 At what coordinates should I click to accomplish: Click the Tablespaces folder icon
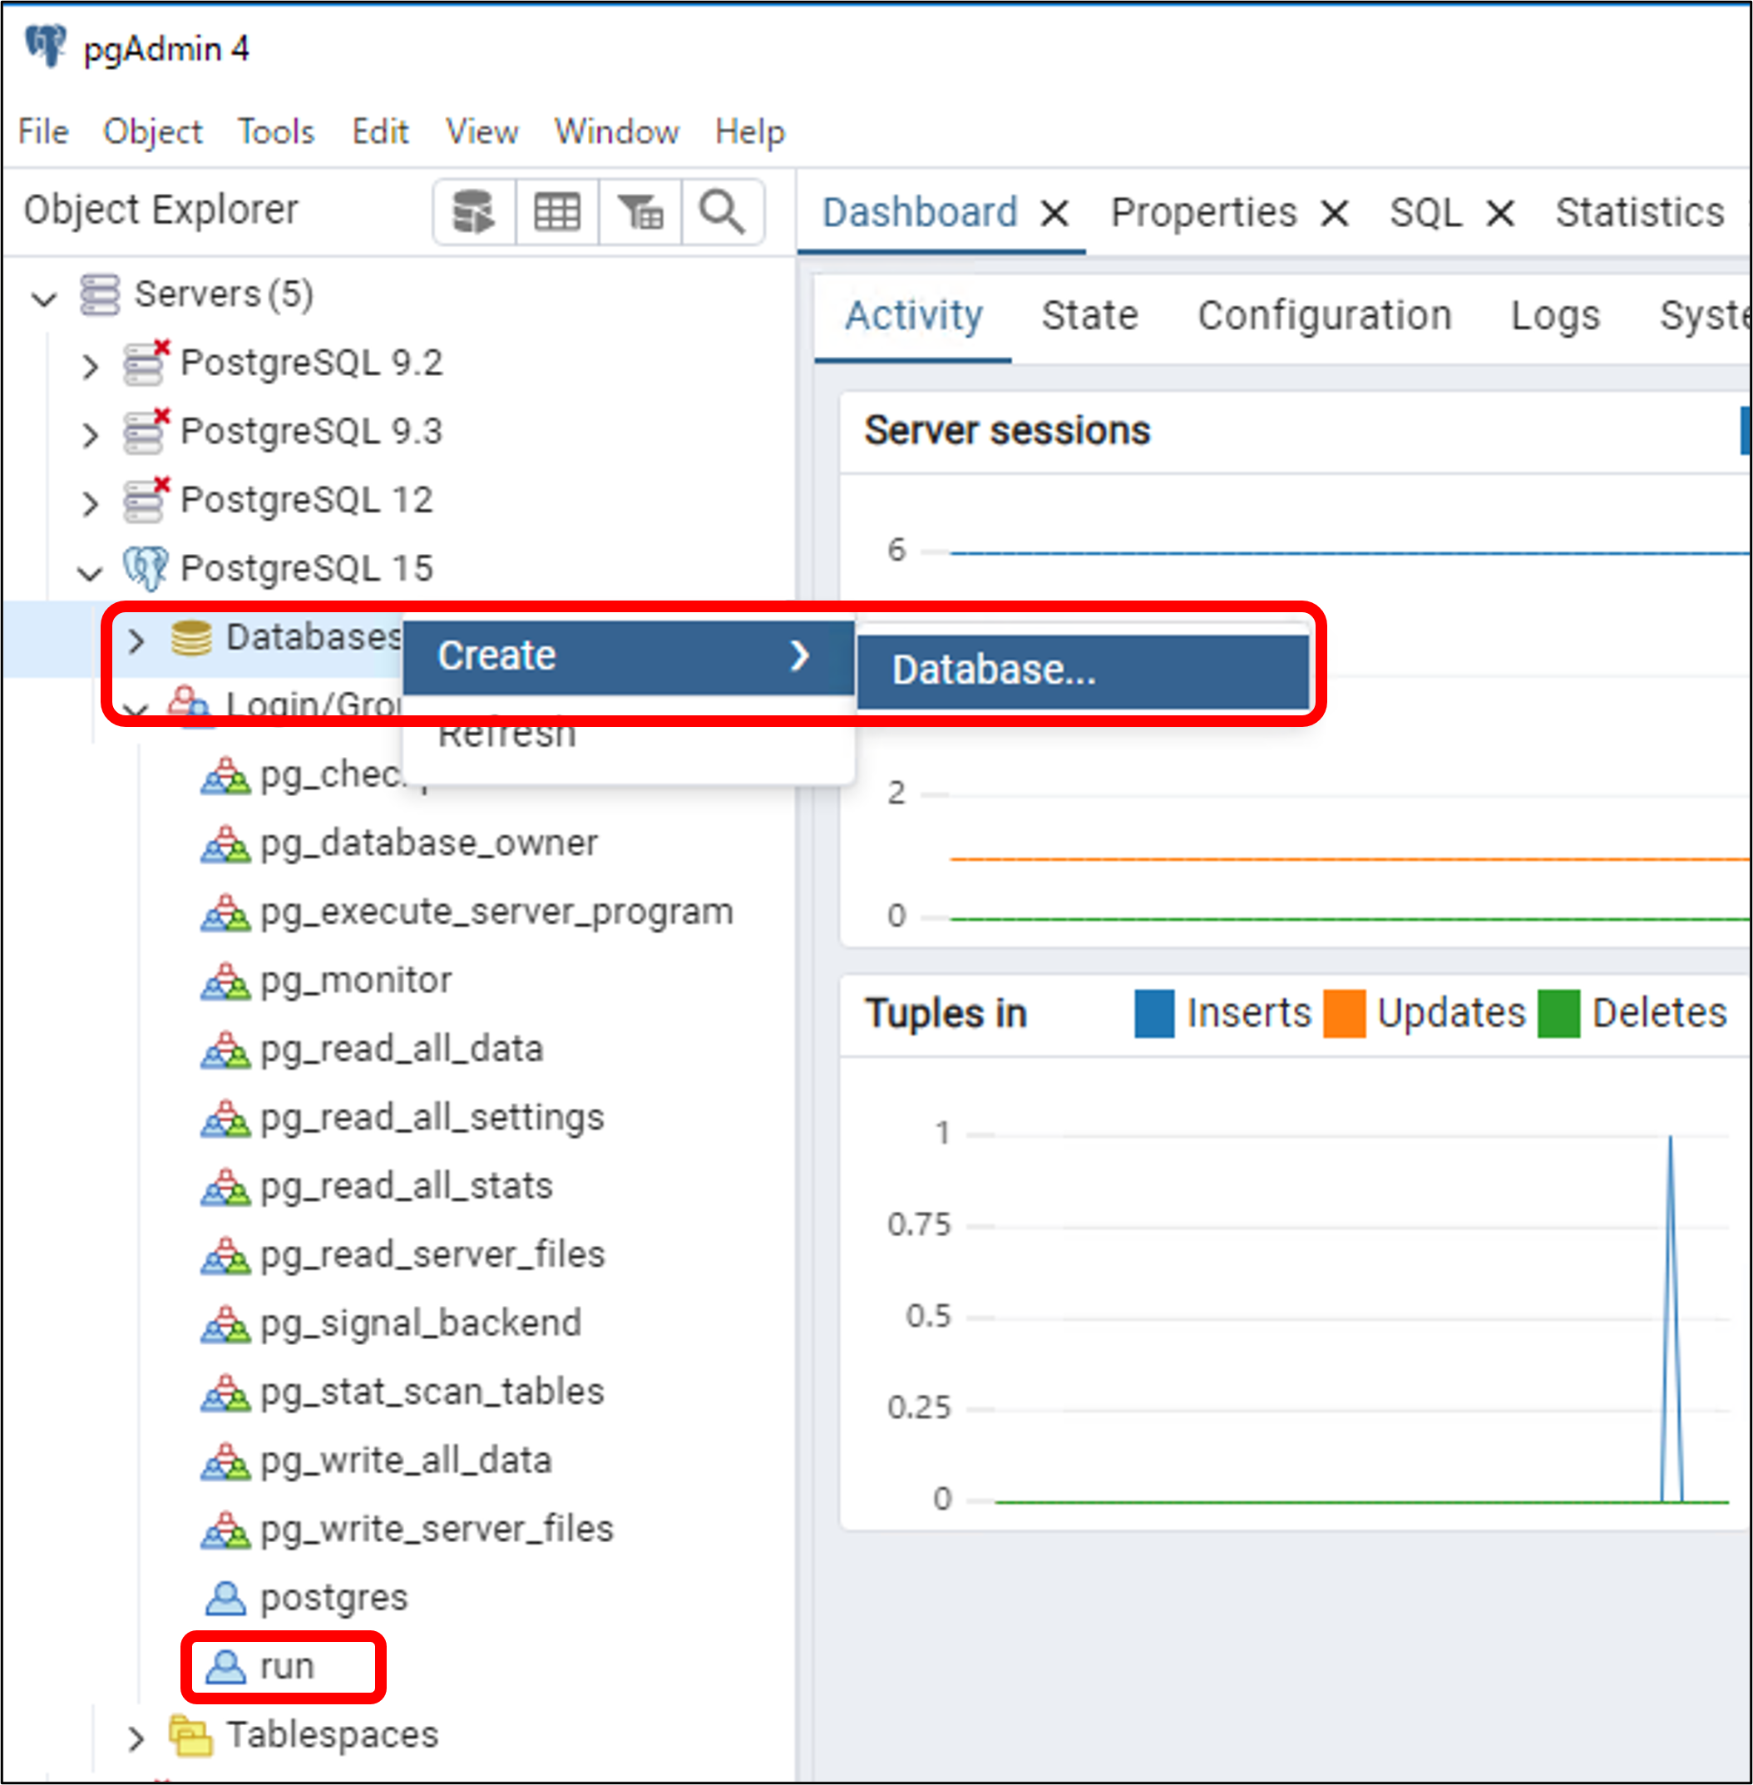191,1736
